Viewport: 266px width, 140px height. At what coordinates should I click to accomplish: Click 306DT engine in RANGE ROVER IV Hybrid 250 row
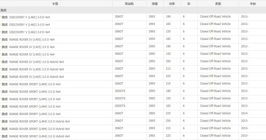coord(119,61)
